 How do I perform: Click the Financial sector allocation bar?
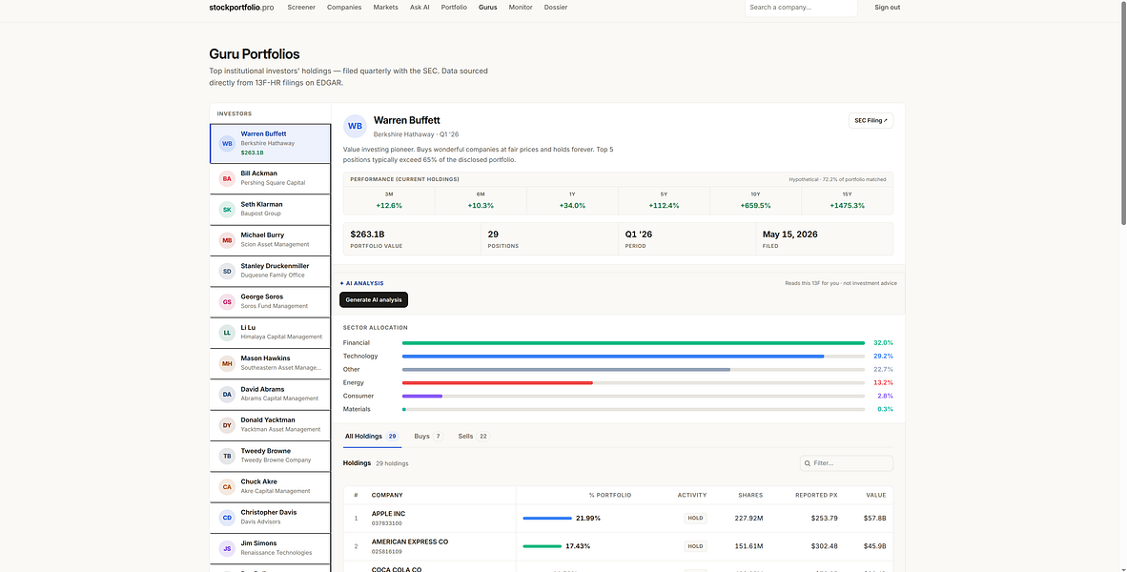click(633, 343)
